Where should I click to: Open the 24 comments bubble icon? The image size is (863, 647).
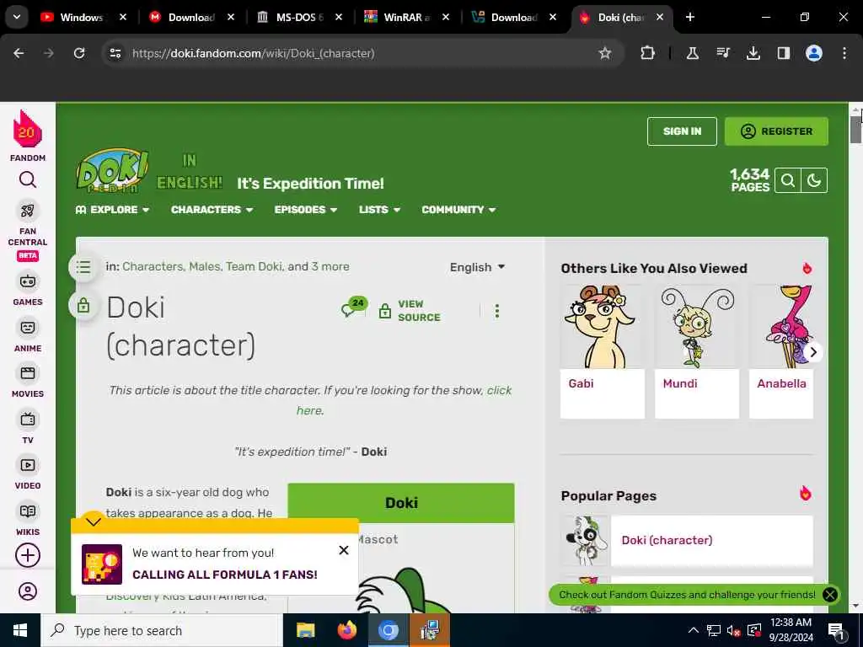[x=353, y=308]
